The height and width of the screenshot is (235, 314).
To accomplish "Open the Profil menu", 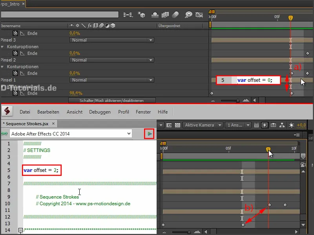I will 123,112.
